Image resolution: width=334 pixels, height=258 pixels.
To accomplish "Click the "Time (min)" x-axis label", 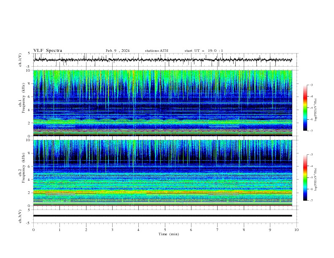I will (169, 234).
